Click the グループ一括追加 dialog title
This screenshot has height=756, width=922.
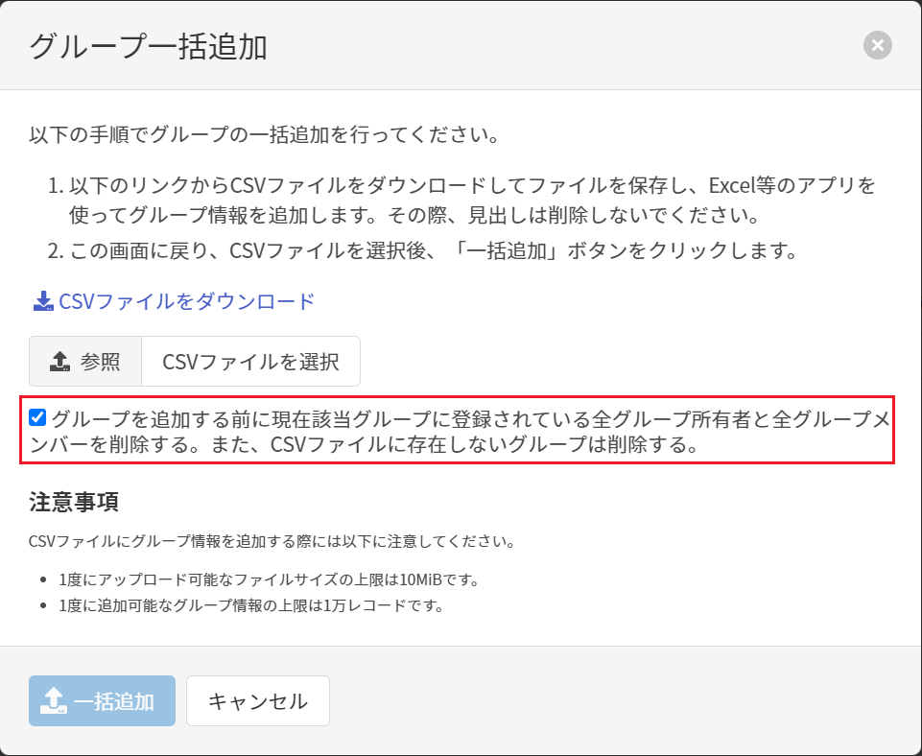click(148, 46)
